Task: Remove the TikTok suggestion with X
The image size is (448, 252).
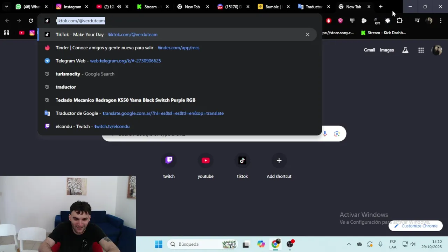Action: [307, 35]
